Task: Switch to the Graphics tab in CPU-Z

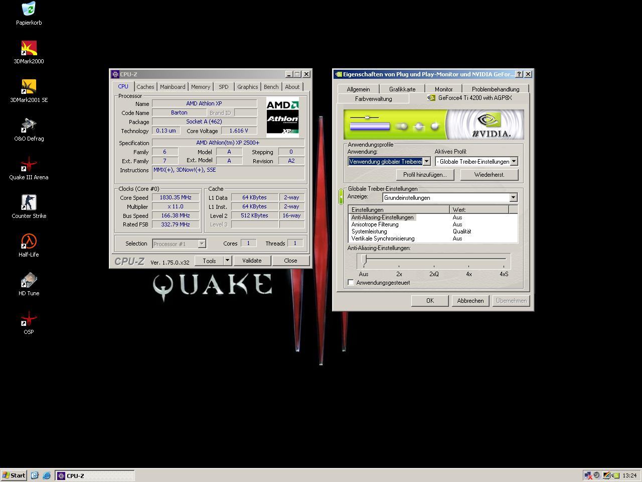Action: point(248,87)
